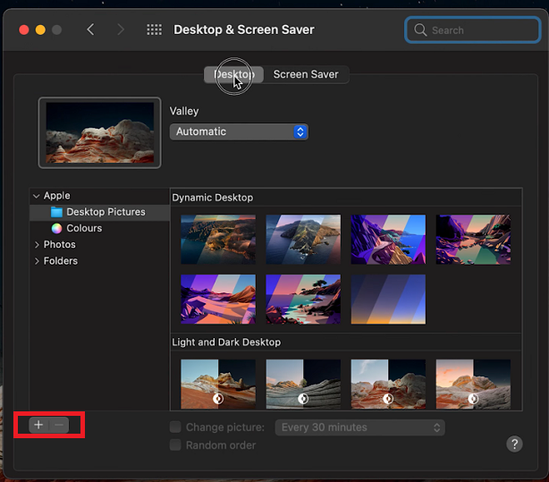Collapse the Apple tree section

[x=37, y=196]
